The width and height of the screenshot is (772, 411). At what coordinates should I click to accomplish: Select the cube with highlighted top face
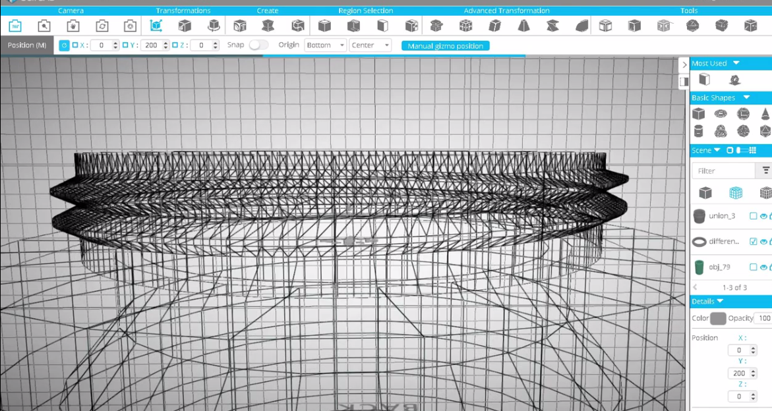[324, 26]
